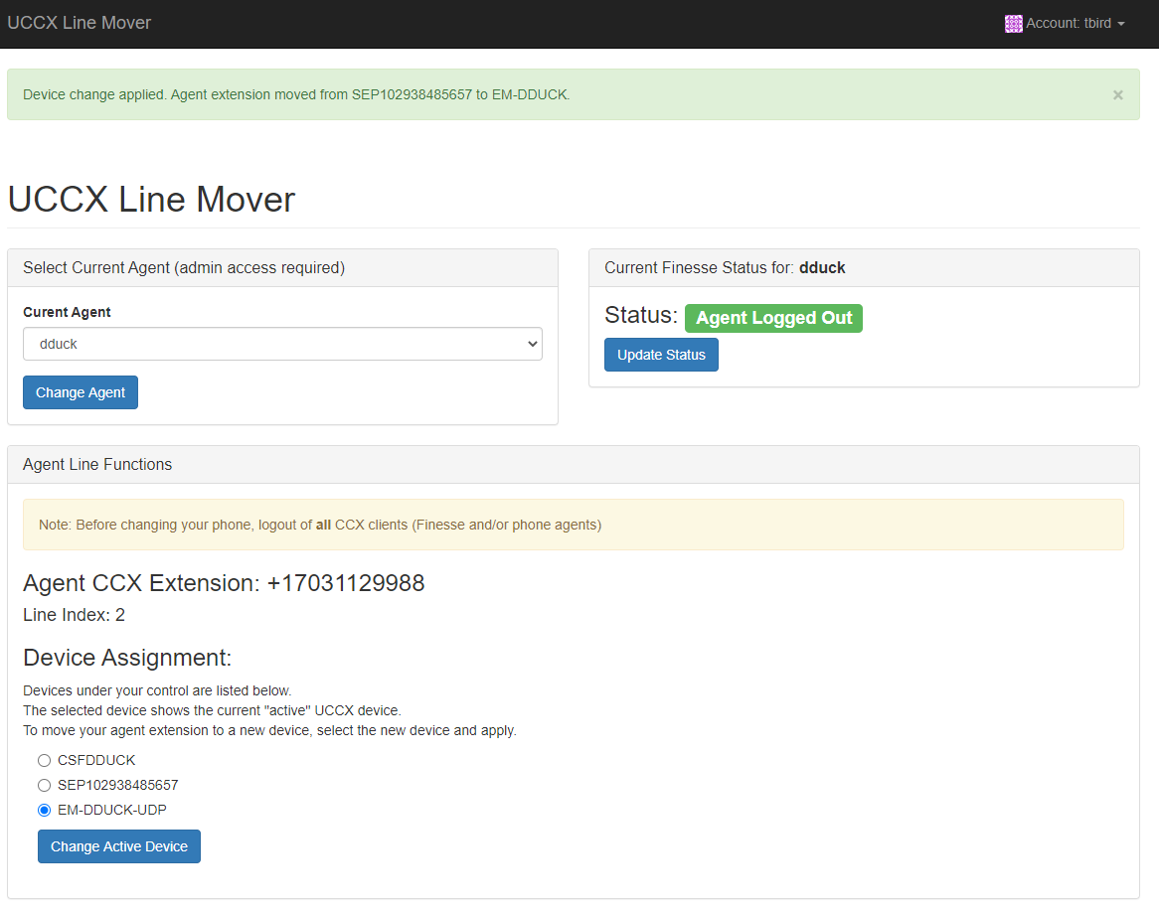
Task: Click the Update Status button
Action: tap(662, 355)
